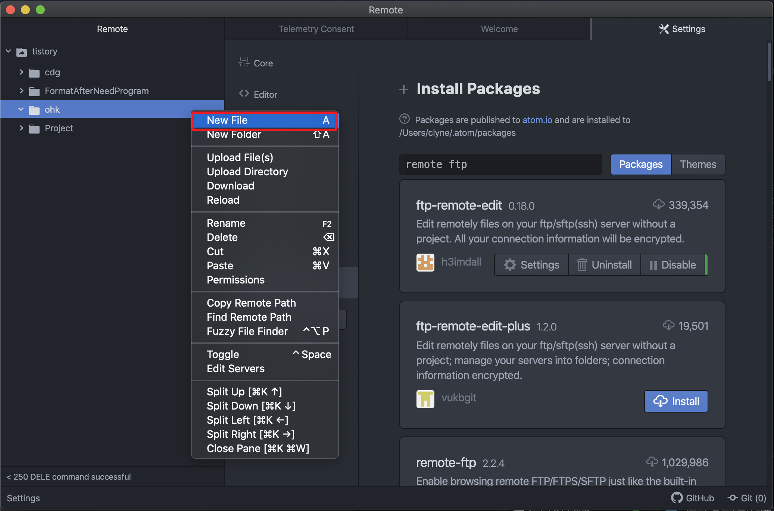774x511 pixels.
Task: Click the help question mark icon
Action: click(404, 119)
